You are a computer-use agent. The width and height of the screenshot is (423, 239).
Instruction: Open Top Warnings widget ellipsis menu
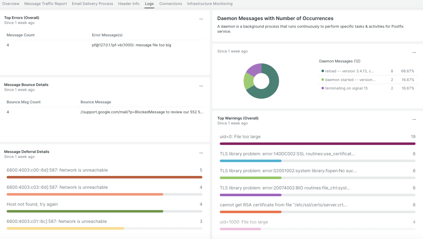[414, 120]
